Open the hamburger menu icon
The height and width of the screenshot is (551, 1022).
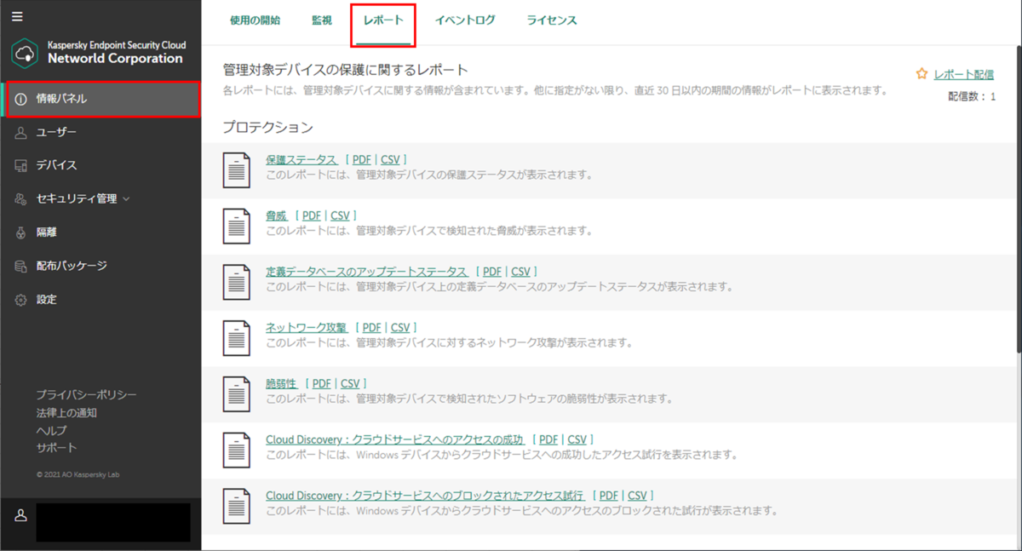15,15
